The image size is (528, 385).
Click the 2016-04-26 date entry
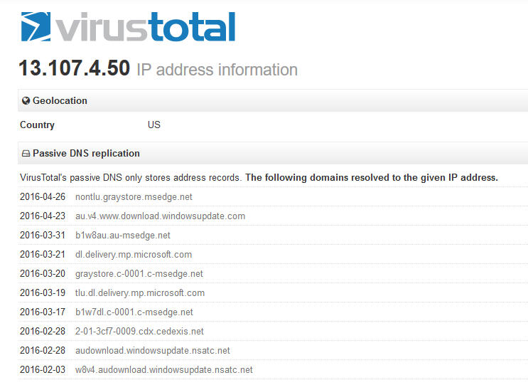(42, 197)
